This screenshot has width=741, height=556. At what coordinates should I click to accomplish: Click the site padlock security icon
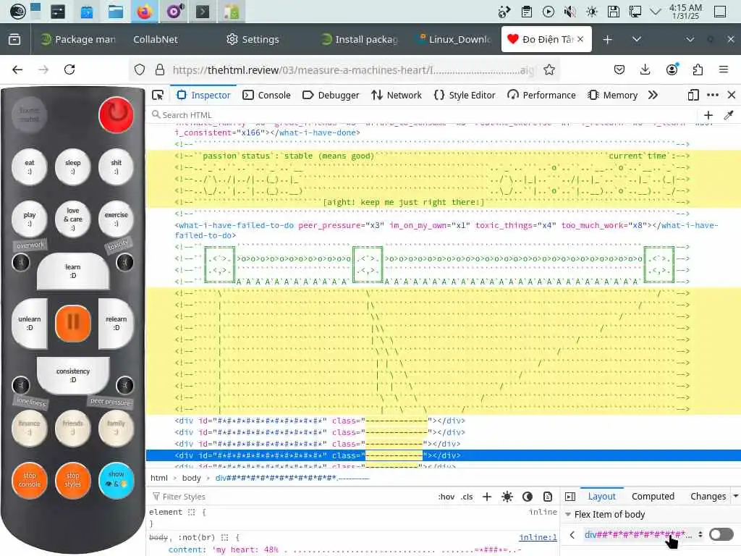[x=160, y=70]
